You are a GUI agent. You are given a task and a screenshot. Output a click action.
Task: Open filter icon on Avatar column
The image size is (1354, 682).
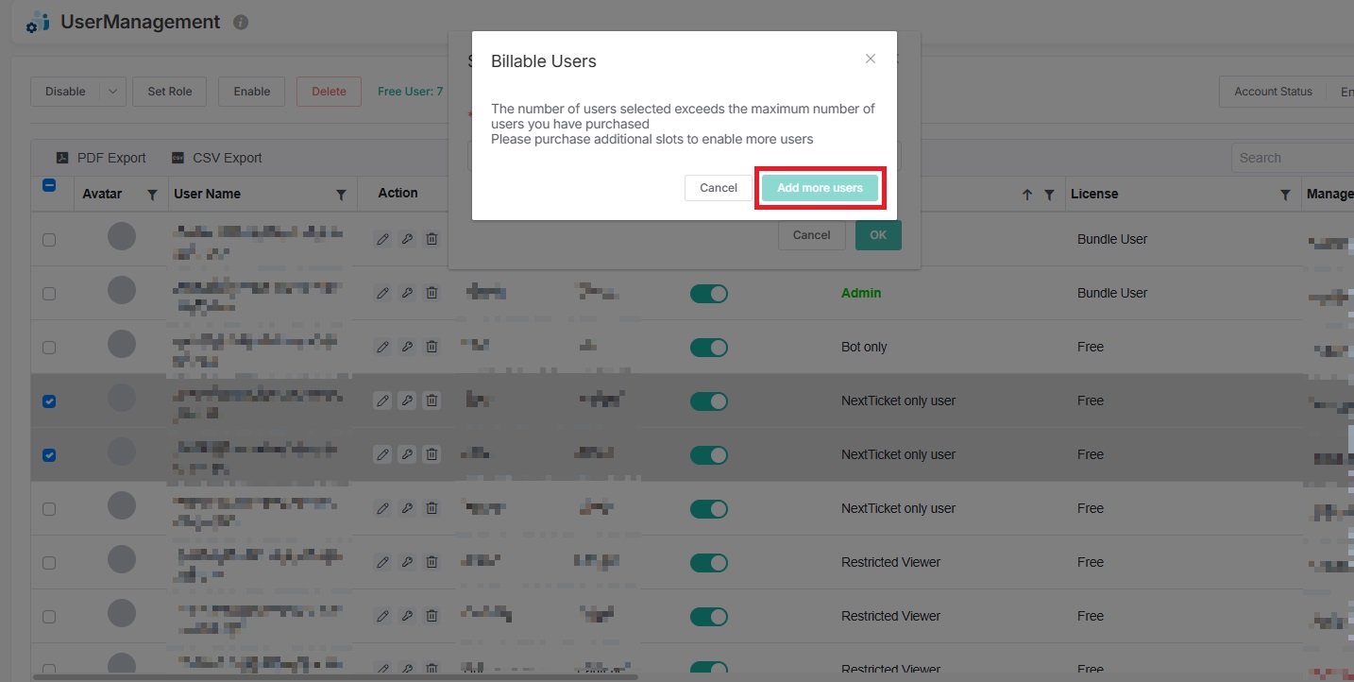(152, 195)
